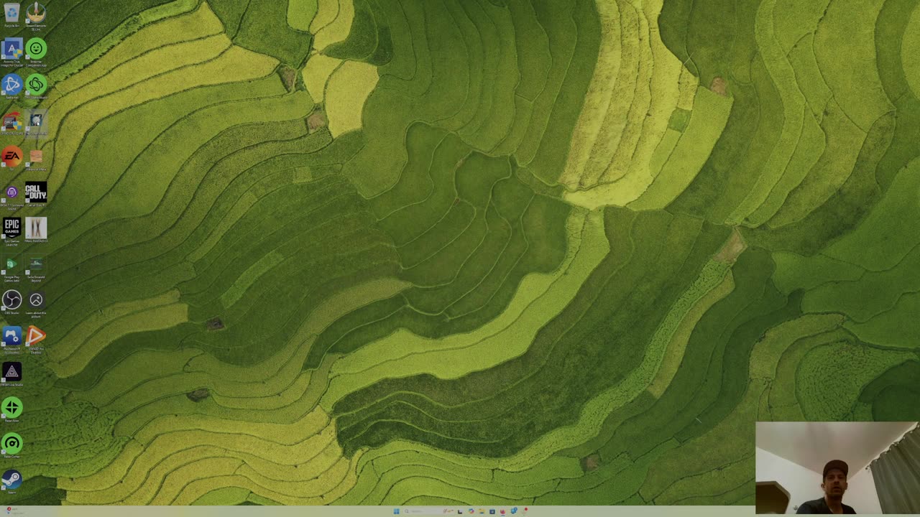Viewport: 920px width, 517px height.
Task: Open Acronis True Image desktop shortcut
Action: 11,52
